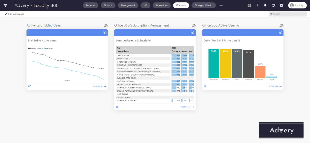
Task: Select the orange Yammer bar
Action: coord(260,72)
